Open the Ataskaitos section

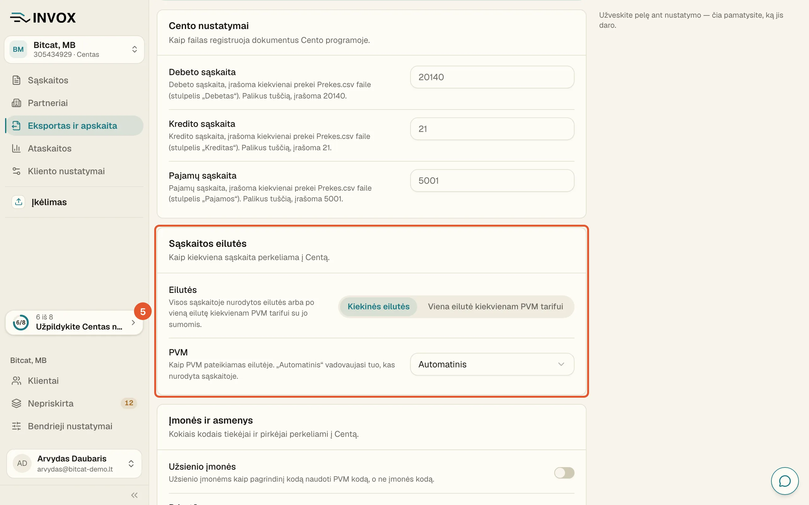(x=74, y=148)
